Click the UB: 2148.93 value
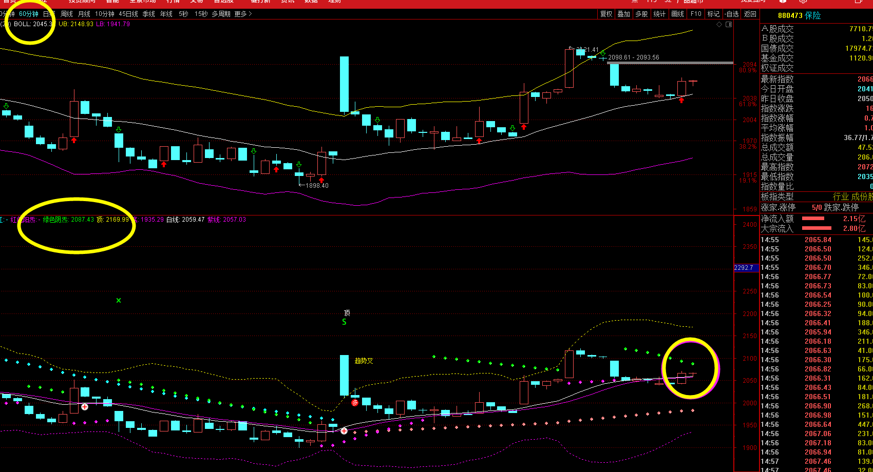This screenshot has width=873, height=472. (76, 24)
